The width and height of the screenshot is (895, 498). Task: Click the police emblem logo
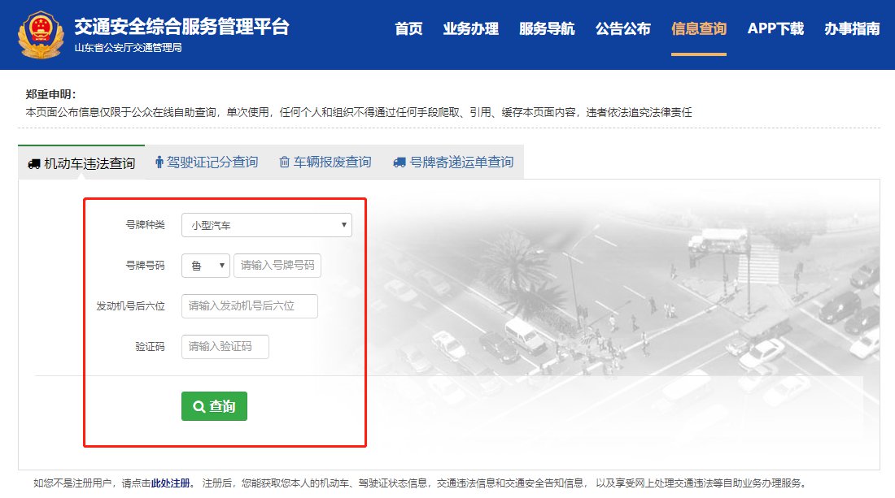point(41,35)
